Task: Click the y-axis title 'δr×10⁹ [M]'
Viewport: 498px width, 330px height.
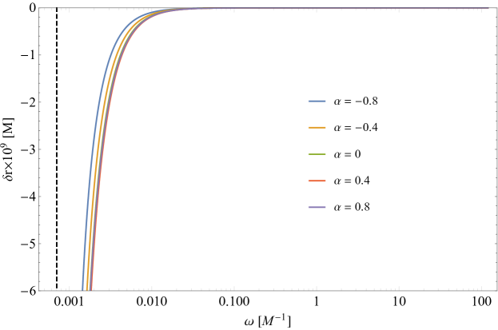Action: pyautogui.click(x=8, y=149)
